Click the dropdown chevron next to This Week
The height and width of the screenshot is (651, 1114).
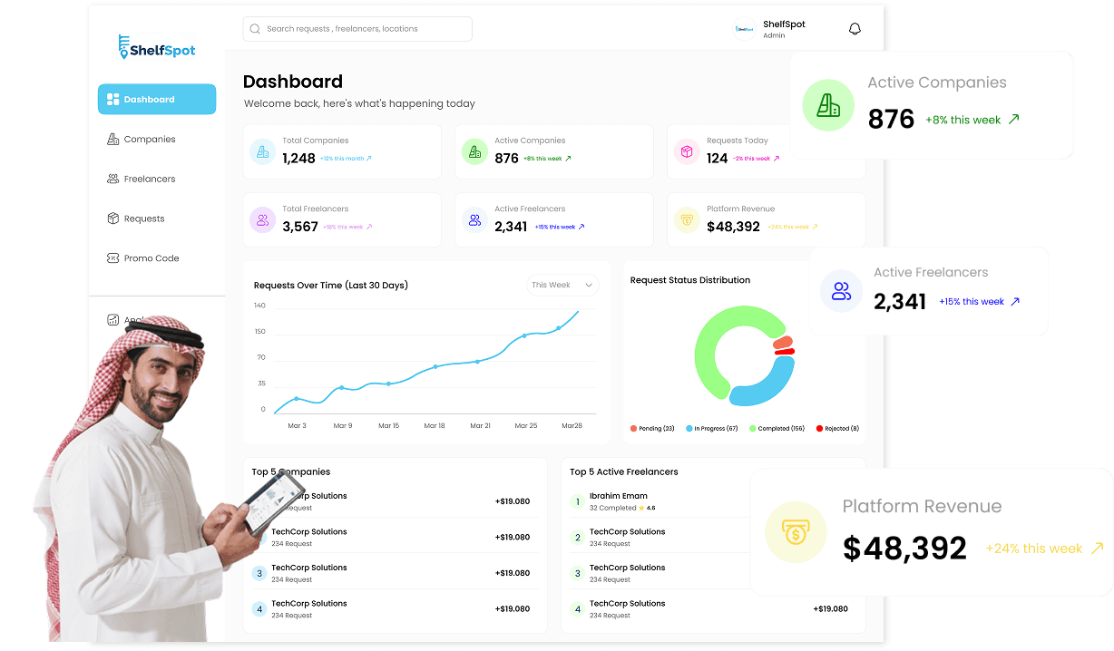(588, 286)
